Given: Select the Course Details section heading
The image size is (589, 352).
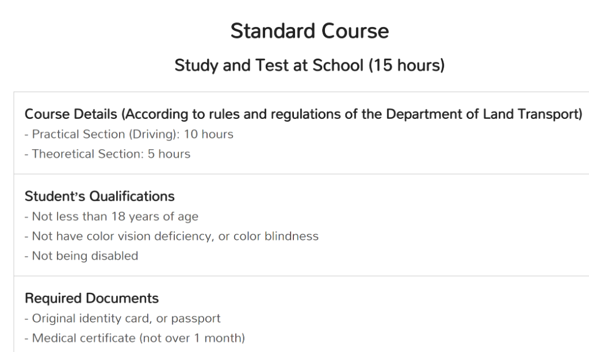Looking at the screenshot, I should point(304,114).
